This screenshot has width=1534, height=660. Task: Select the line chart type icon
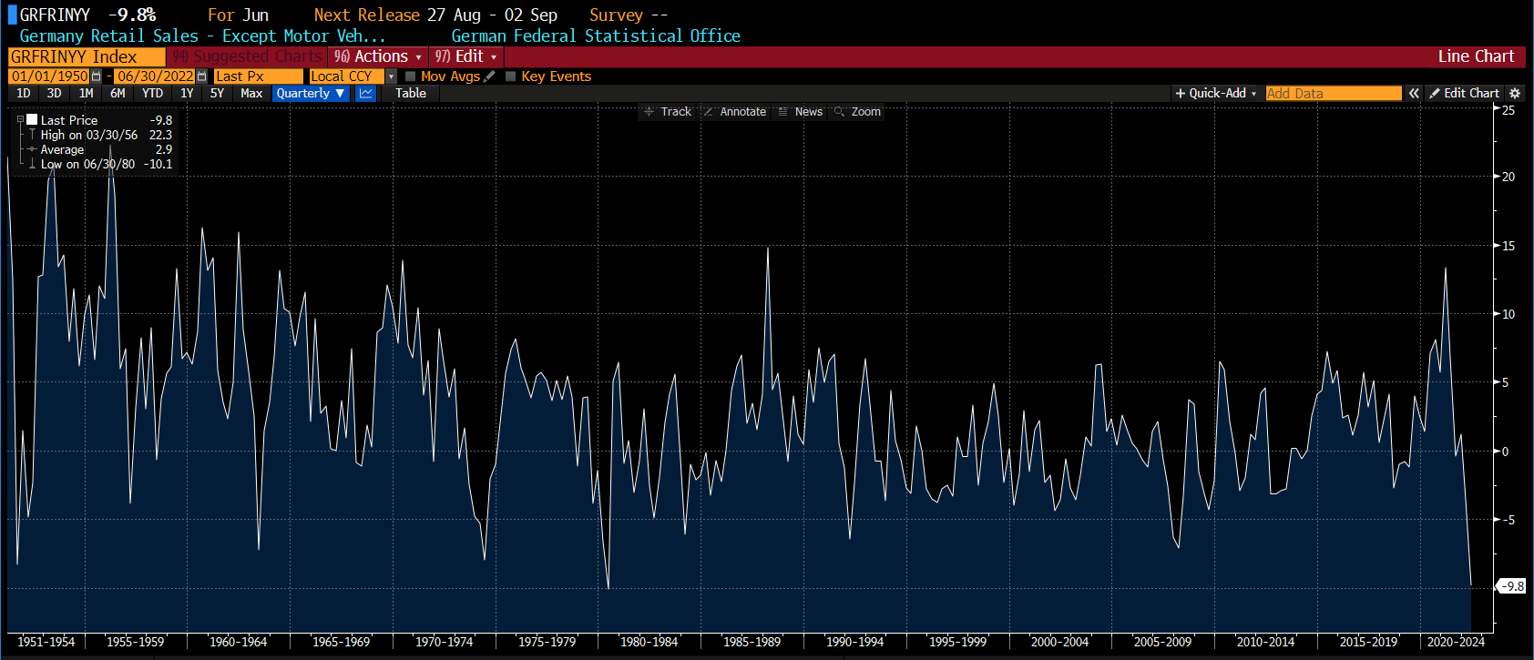(x=366, y=94)
